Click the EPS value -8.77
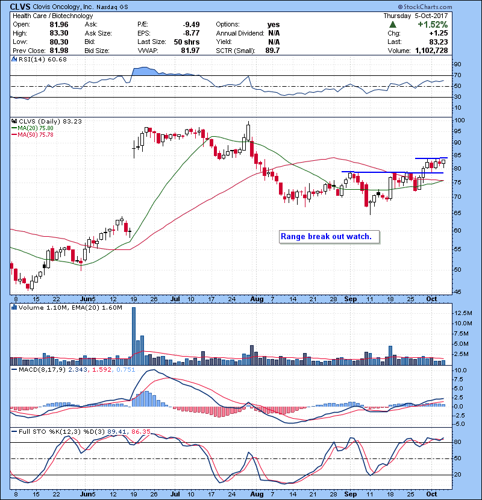Screen dimensions: 482x500 point(191,33)
